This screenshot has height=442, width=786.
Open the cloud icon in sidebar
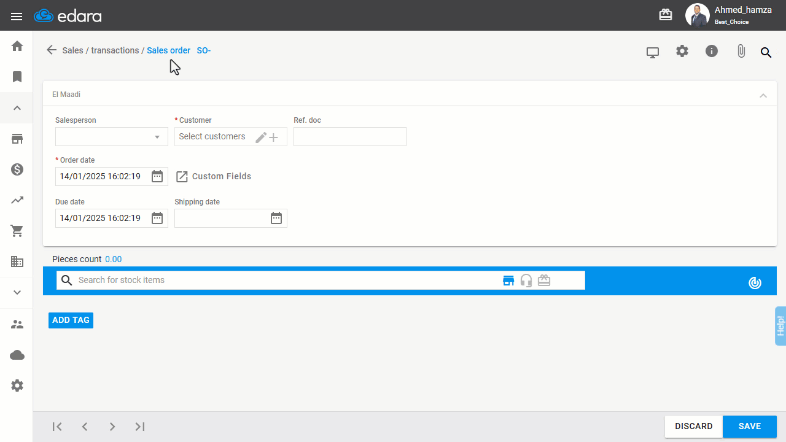[x=17, y=355]
